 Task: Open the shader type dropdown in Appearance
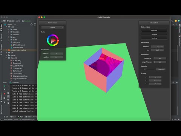pyautogui.click(x=52, y=28)
